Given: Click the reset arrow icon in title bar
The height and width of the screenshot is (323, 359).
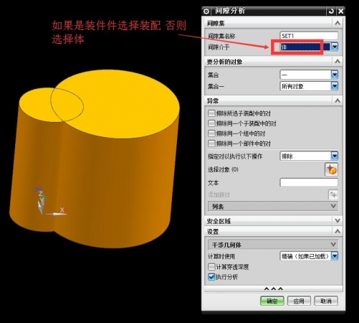Looking at the screenshot, I should pos(331,11).
